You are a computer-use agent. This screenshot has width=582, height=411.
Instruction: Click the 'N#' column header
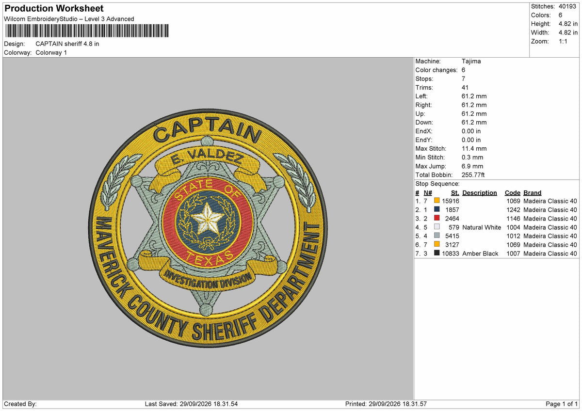pos(427,192)
